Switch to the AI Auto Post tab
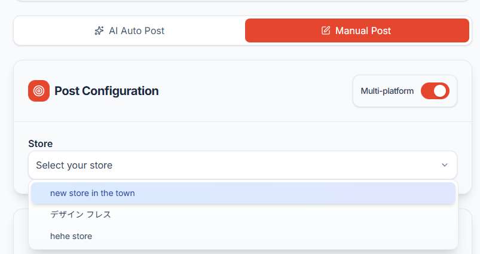Image resolution: width=480 pixels, height=254 pixels. 129,30
